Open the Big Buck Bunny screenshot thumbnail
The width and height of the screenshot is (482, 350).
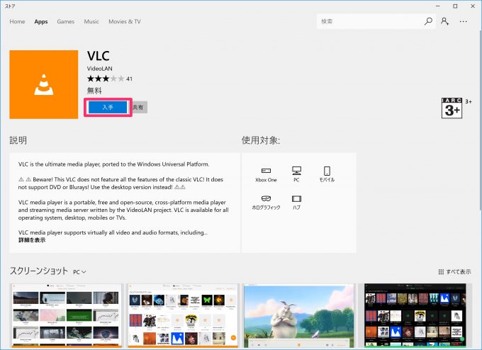tap(299, 315)
